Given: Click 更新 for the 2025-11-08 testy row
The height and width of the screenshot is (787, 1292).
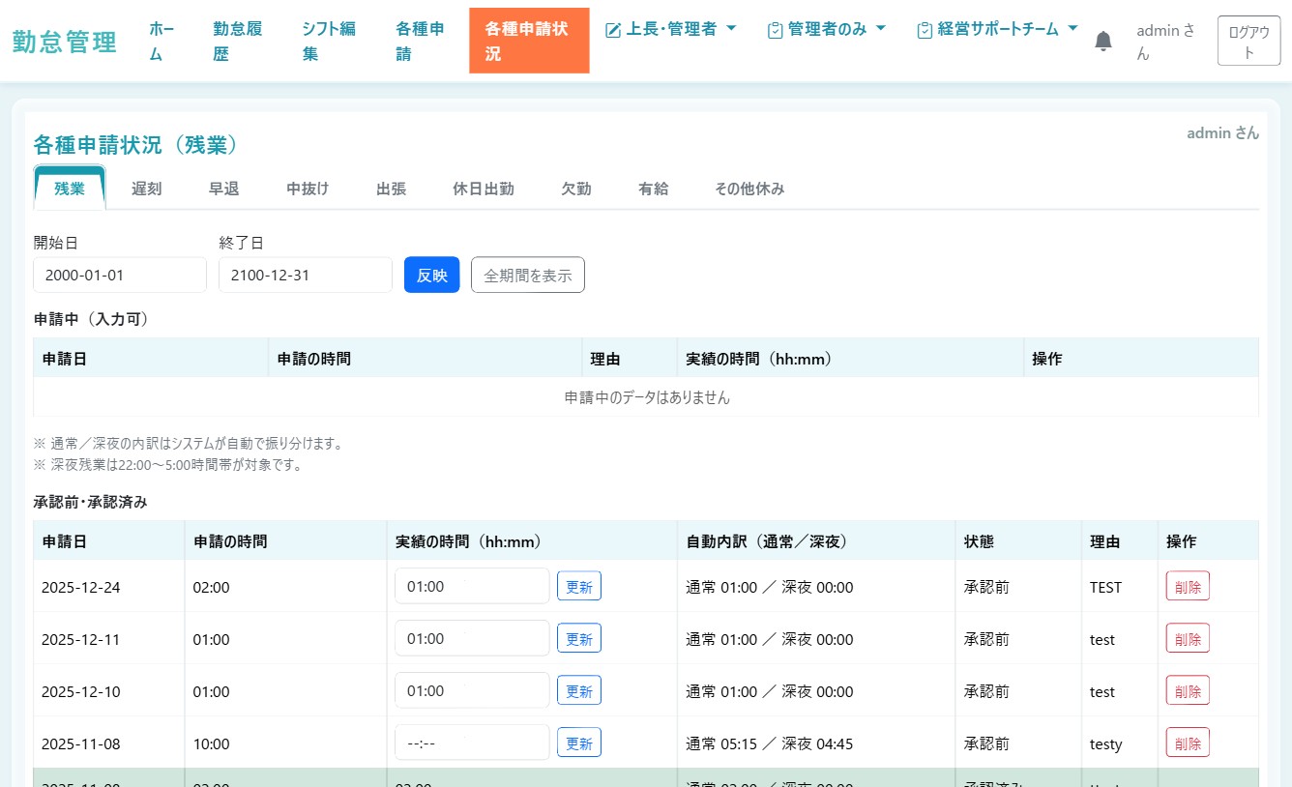Looking at the screenshot, I should pos(579,743).
